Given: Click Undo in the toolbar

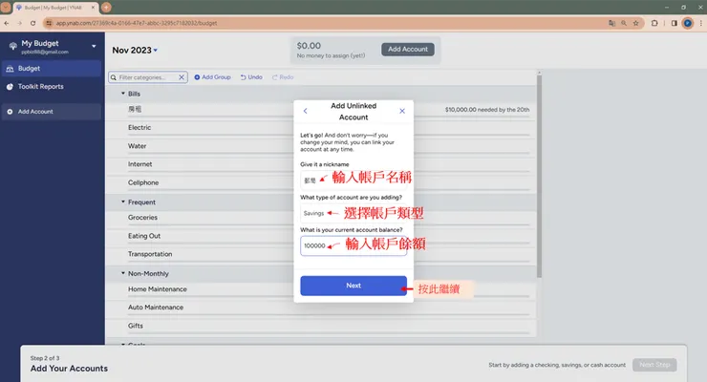Looking at the screenshot, I should click(251, 77).
